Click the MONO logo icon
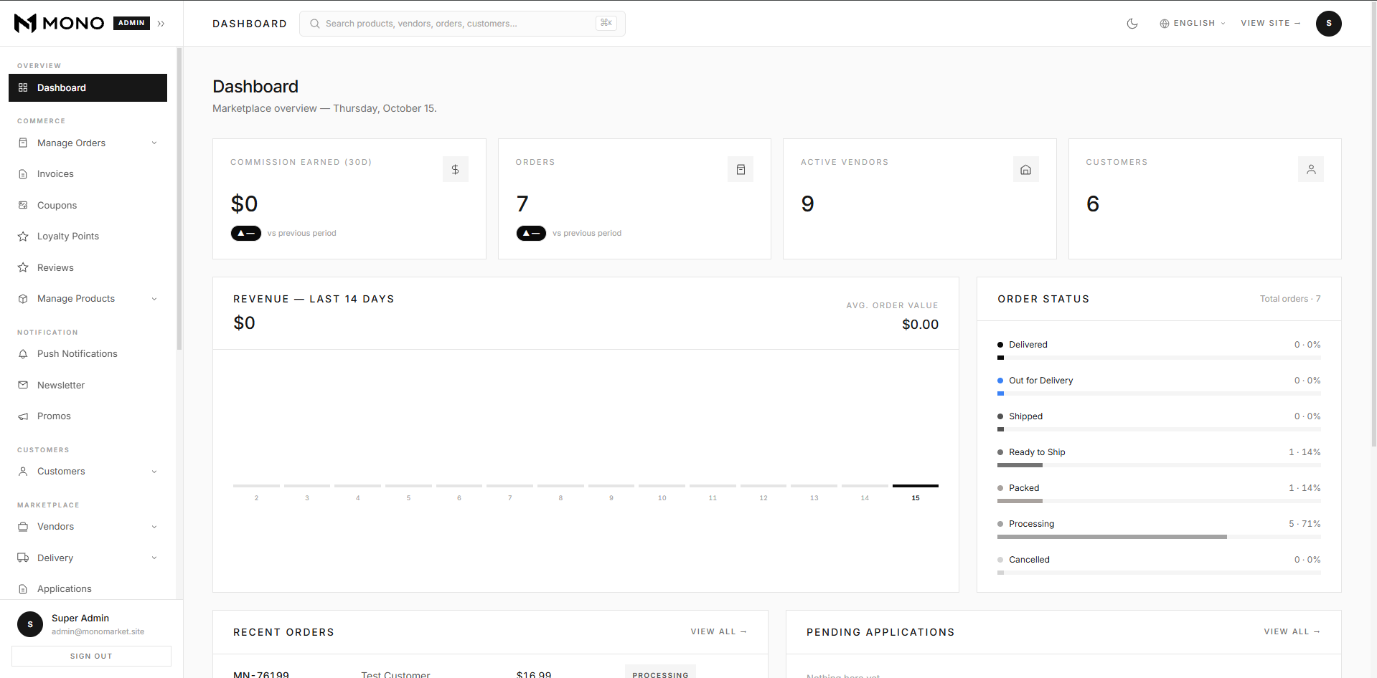The image size is (1377, 678). click(x=25, y=23)
